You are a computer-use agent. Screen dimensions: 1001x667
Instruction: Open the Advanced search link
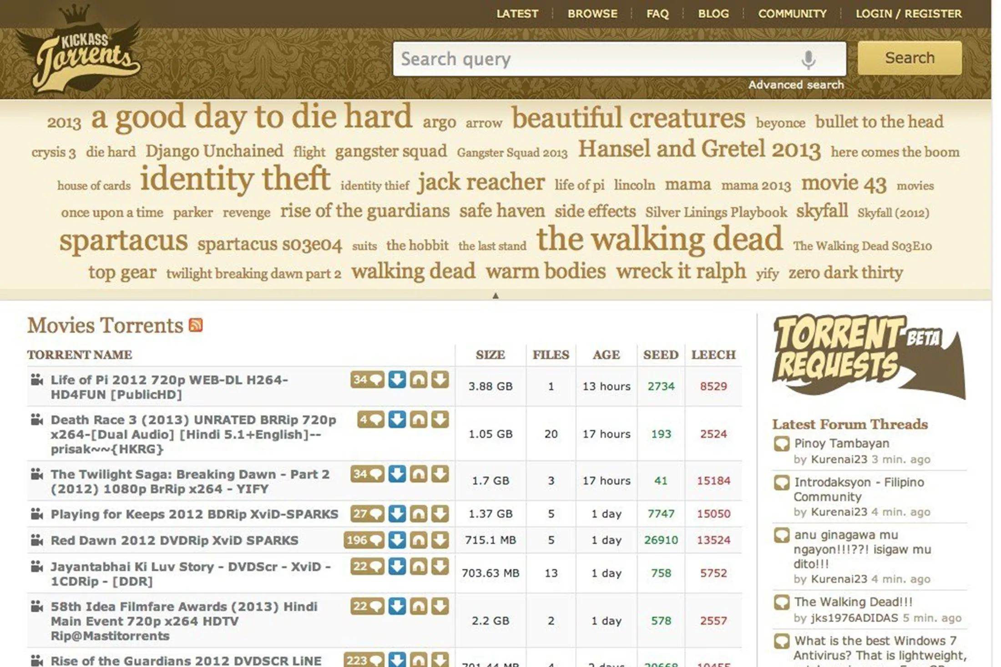796,85
